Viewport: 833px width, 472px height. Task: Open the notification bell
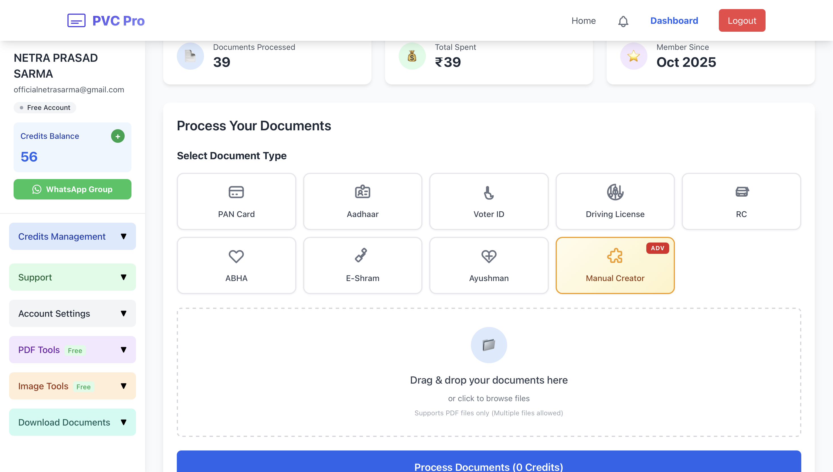[623, 20]
